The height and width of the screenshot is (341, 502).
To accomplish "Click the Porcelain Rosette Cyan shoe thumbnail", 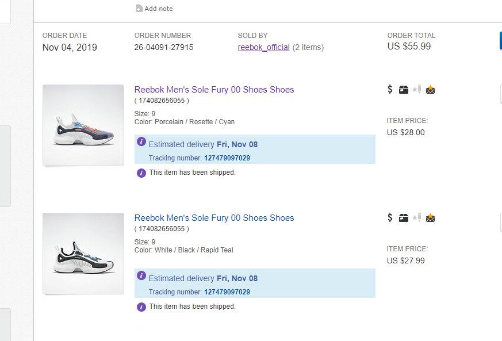I will tap(83, 125).
